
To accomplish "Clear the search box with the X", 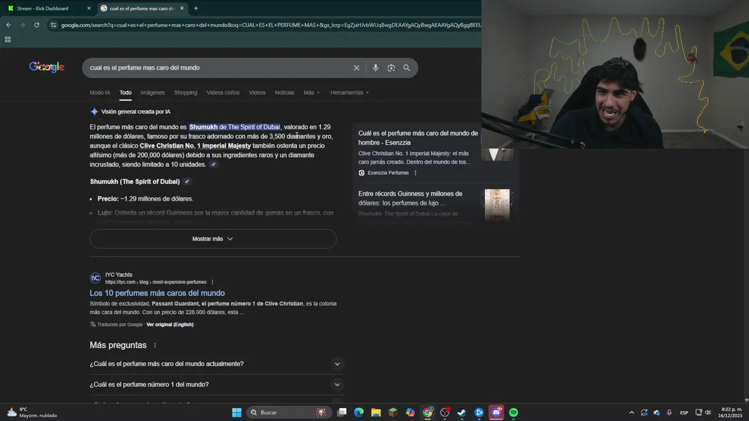I will [x=356, y=68].
